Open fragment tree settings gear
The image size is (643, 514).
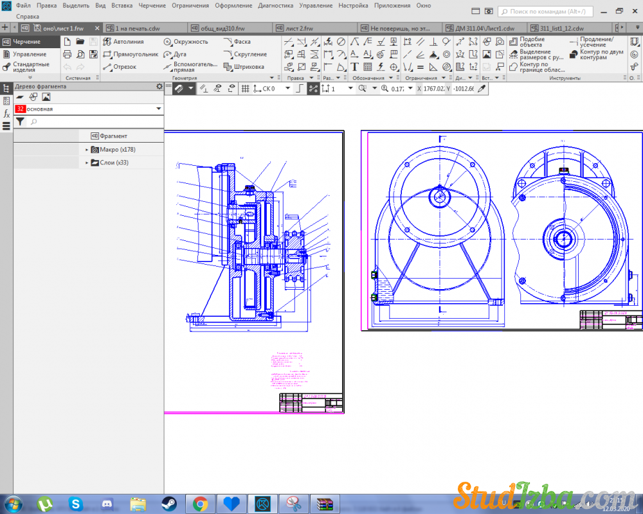(x=159, y=86)
